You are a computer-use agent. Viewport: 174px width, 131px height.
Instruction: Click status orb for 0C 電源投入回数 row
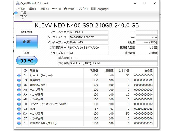[19, 85]
